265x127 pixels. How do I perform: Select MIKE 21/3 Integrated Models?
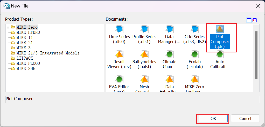[x=48, y=53]
